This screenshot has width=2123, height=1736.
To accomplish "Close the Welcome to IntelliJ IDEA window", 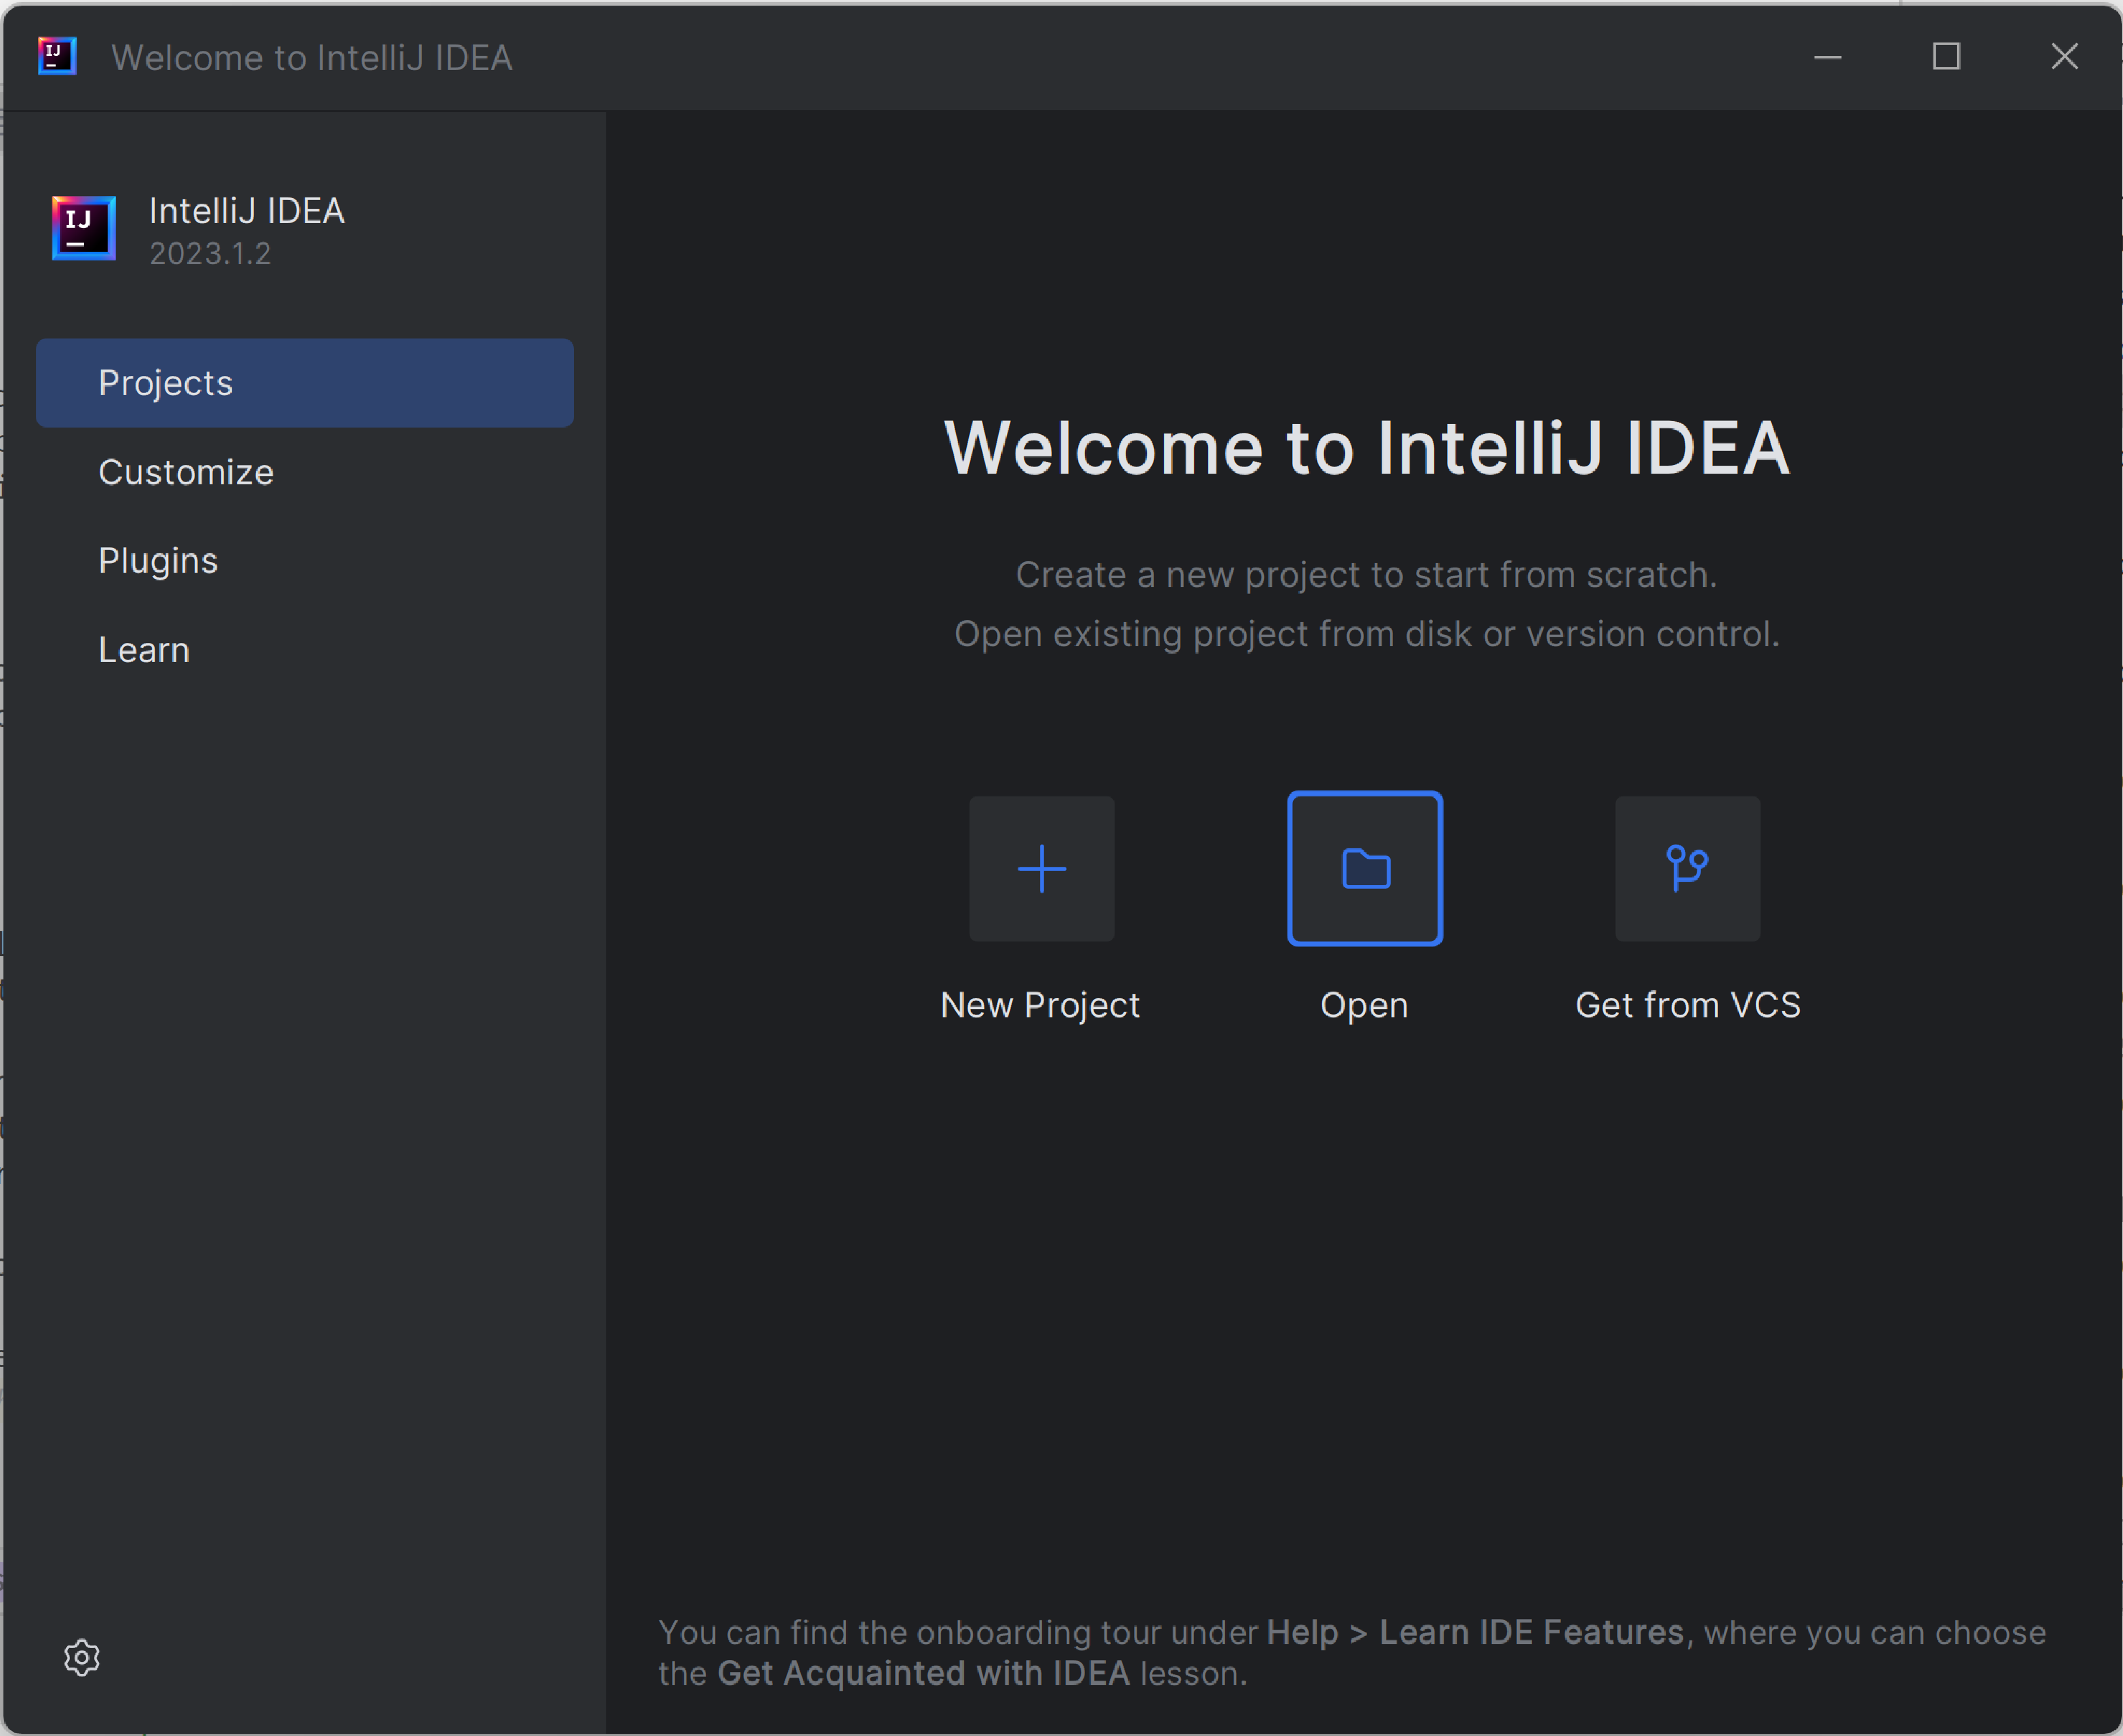I will coord(2064,57).
